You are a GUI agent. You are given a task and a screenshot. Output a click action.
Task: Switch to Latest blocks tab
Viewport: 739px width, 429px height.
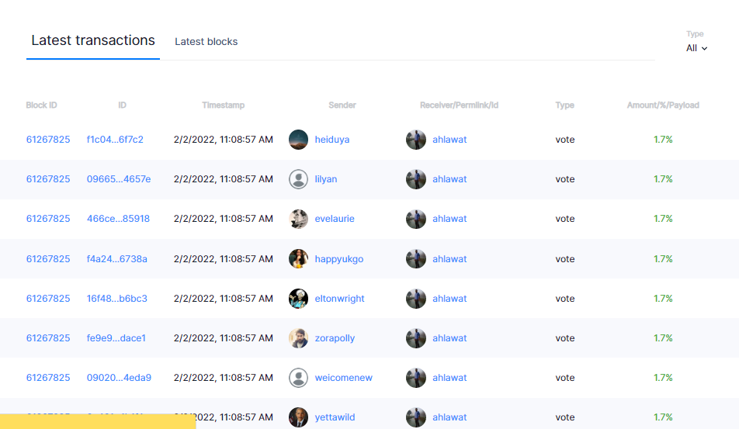pos(206,41)
